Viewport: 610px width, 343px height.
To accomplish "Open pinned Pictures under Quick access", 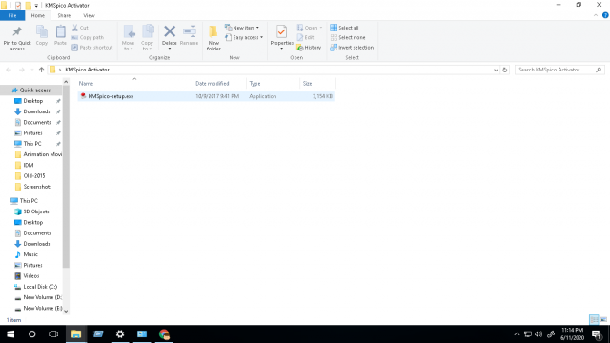I will coord(32,133).
